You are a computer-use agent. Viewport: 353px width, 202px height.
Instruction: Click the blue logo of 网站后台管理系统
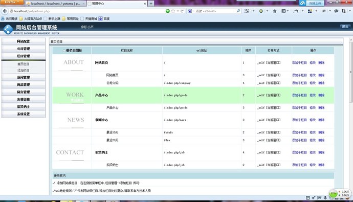(x=8, y=30)
